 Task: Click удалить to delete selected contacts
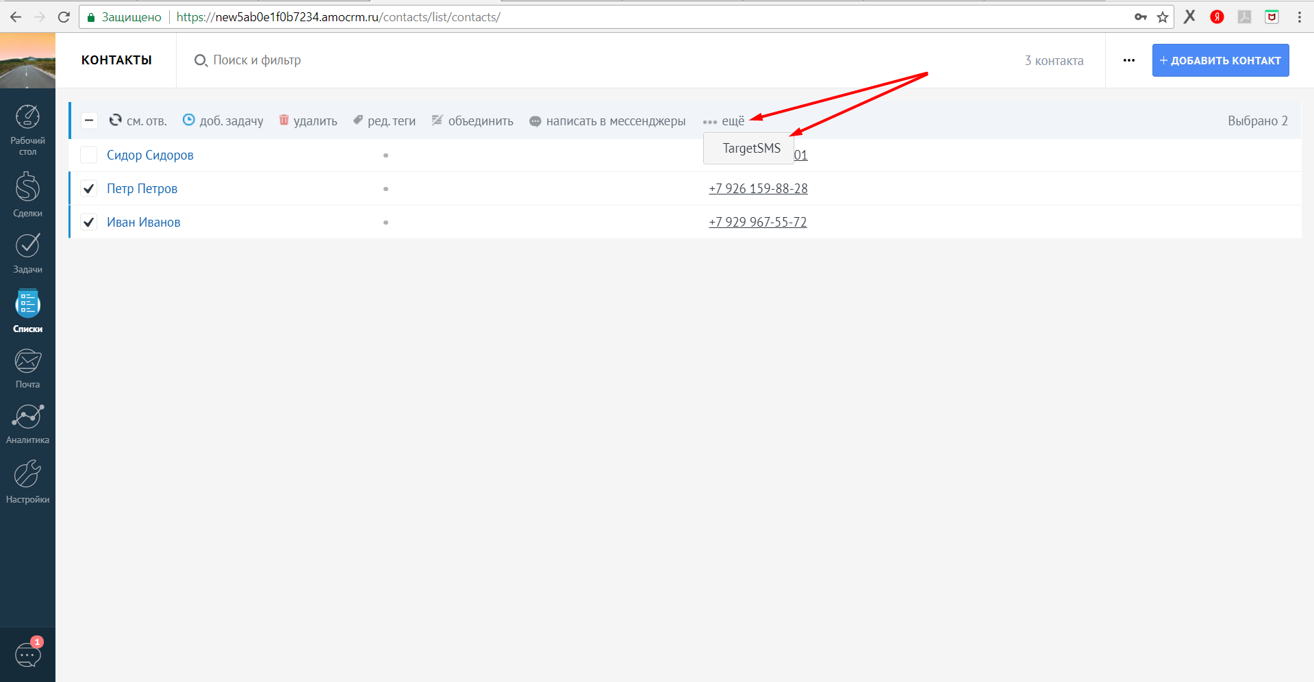click(x=308, y=121)
